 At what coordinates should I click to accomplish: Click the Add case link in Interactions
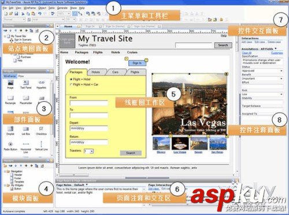247,42
